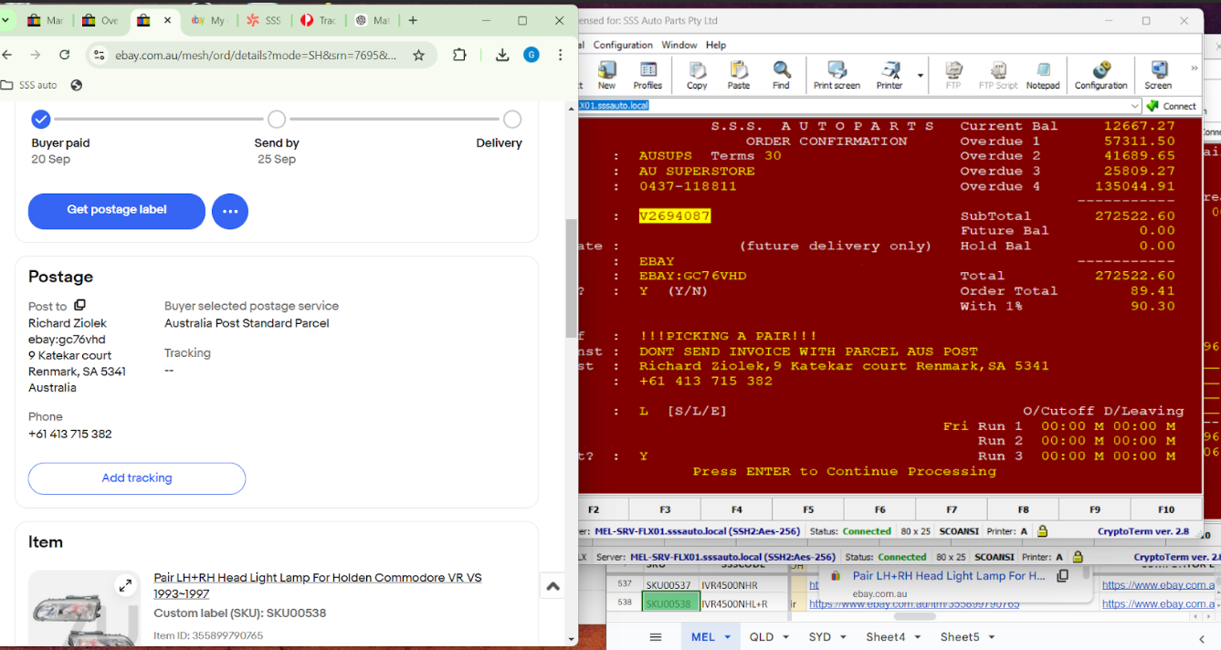Open the SSS auto bookmarks folder
Screen dimensions: 1221x650
coord(29,85)
